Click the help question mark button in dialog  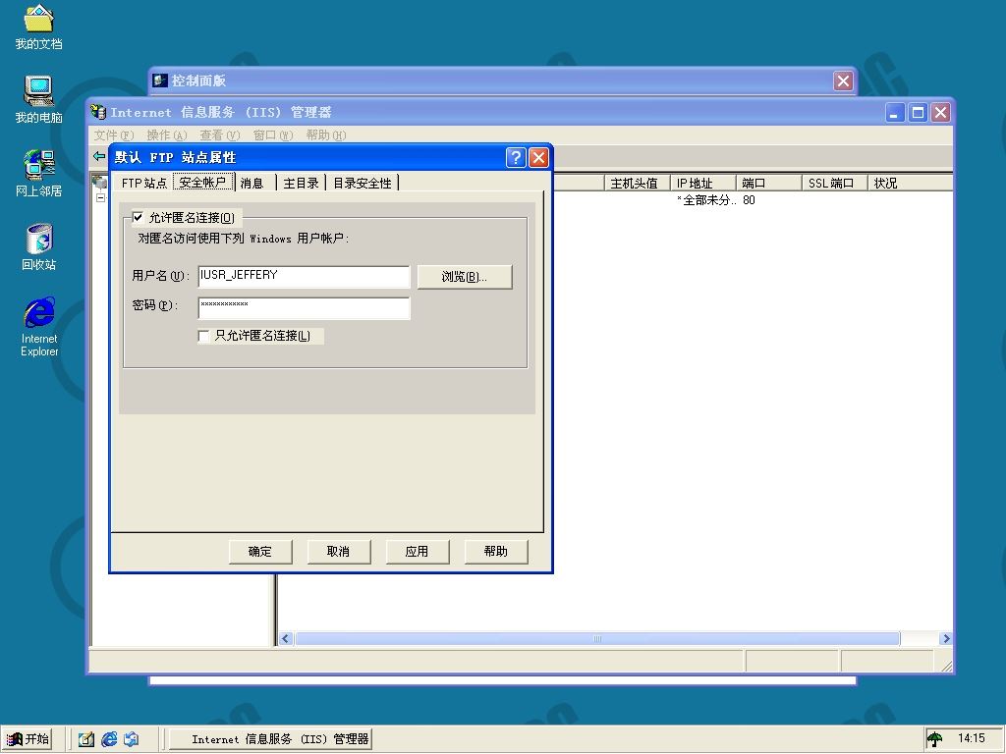pyautogui.click(x=516, y=157)
